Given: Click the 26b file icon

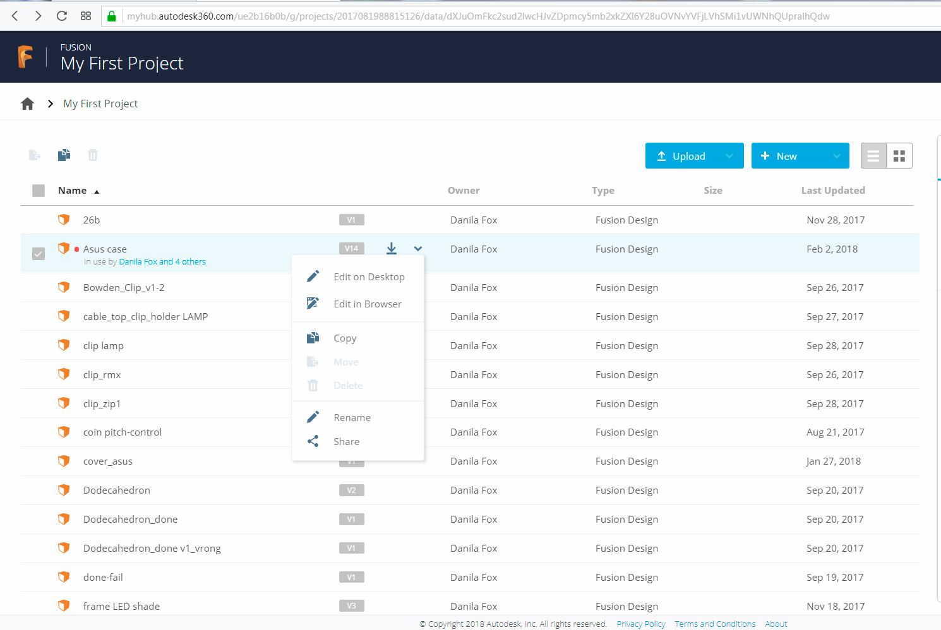Looking at the screenshot, I should (64, 220).
